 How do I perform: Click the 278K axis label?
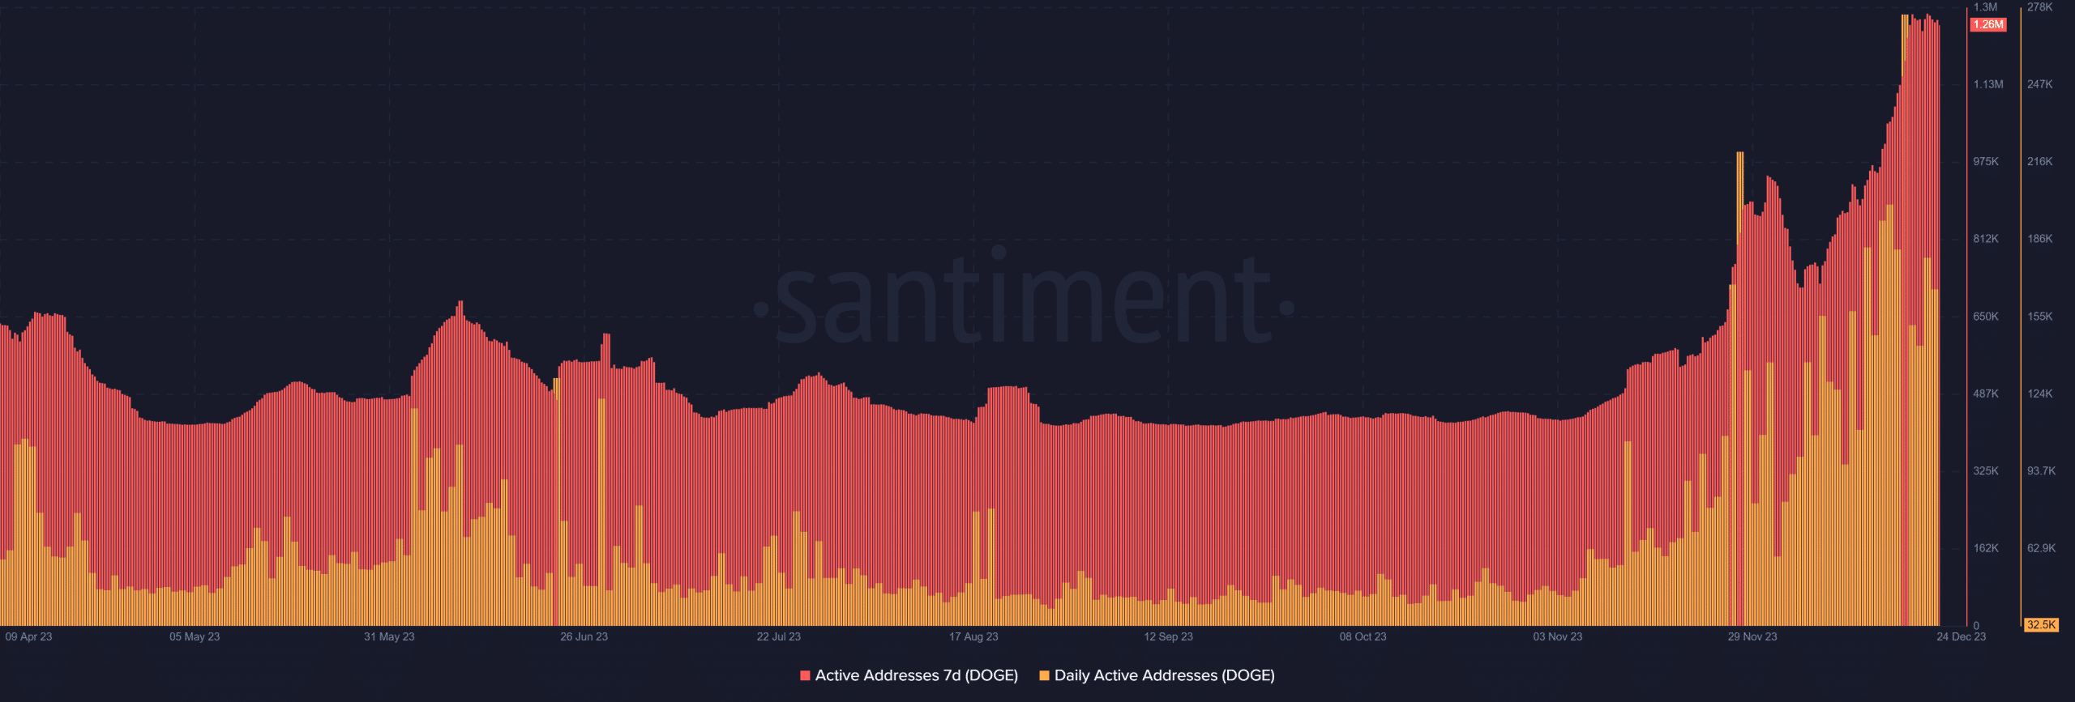point(2039,7)
